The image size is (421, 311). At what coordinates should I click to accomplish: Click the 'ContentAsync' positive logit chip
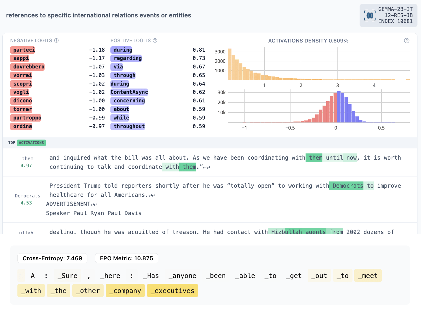coord(129,92)
